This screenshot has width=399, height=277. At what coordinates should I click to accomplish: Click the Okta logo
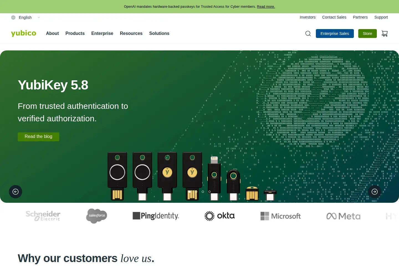coord(219,216)
